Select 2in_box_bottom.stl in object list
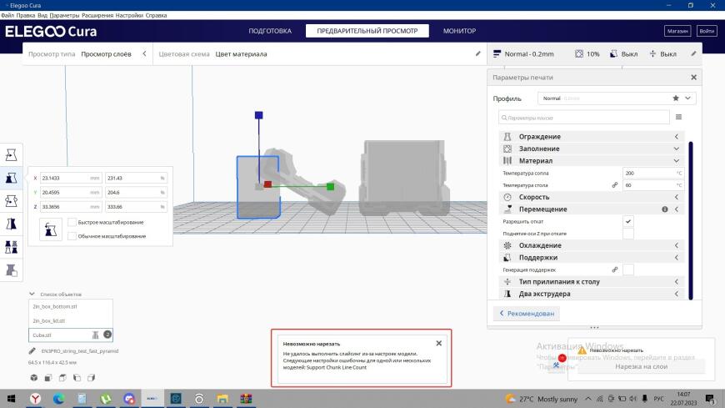The height and width of the screenshot is (408, 725). point(70,306)
